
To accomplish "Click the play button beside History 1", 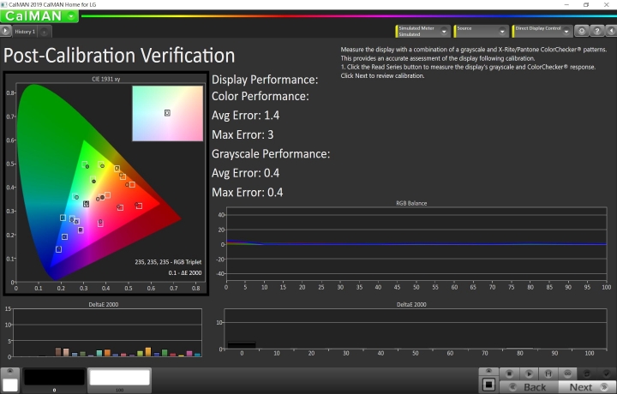I will click(x=5, y=31).
